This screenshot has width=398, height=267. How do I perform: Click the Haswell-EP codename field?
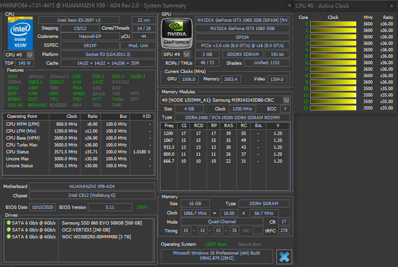90,36
